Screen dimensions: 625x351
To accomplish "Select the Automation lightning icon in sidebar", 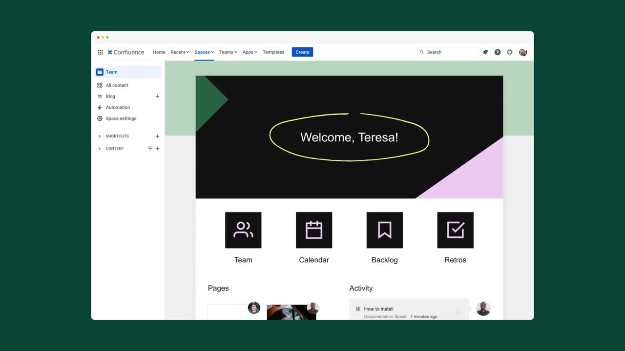I will [x=101, y=107].
